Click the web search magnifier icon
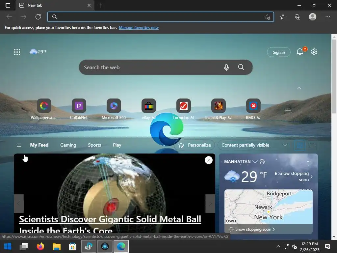Screen dimensions: 337x253 [x=241, y=67]
